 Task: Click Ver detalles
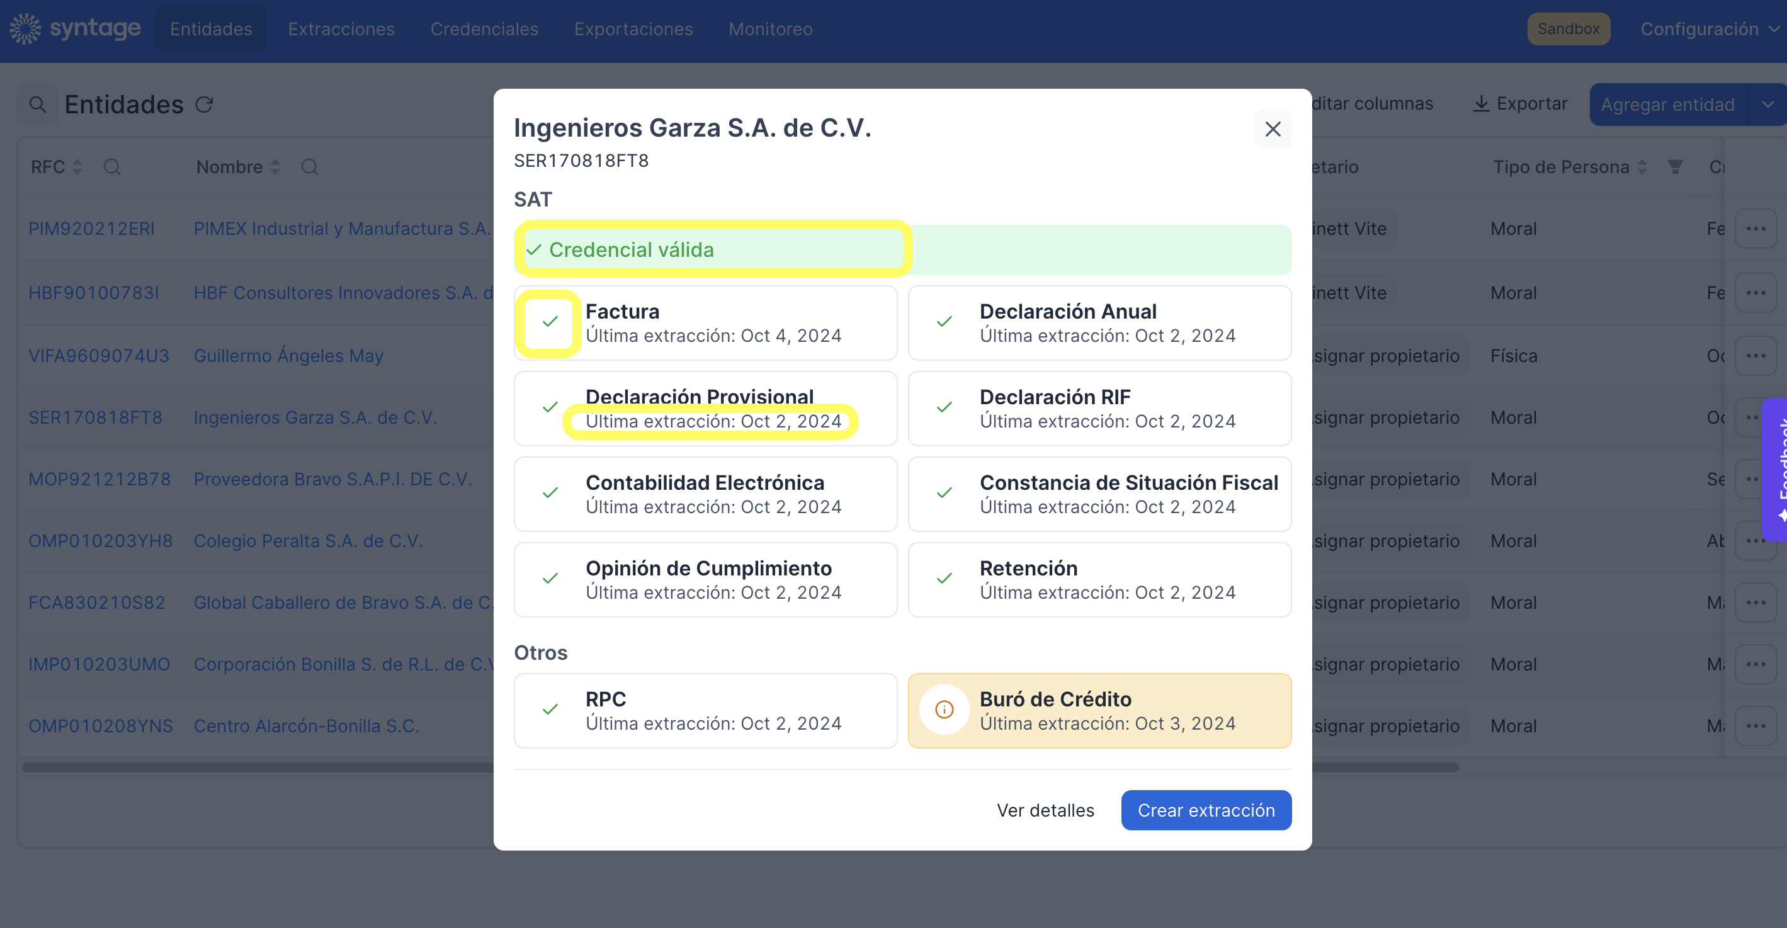click(x=1045, y=810)
